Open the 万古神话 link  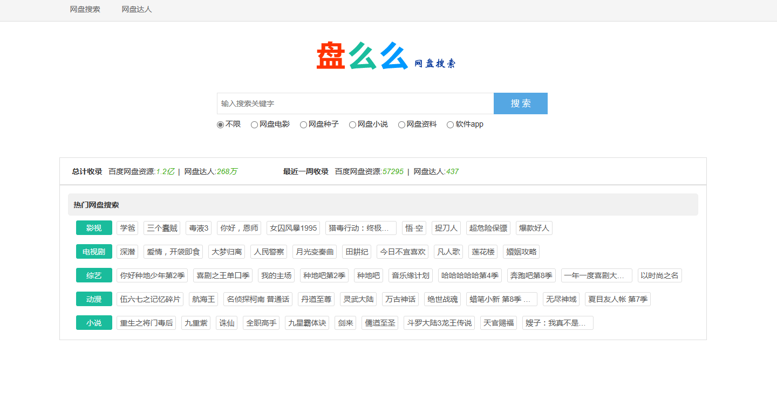400,299
